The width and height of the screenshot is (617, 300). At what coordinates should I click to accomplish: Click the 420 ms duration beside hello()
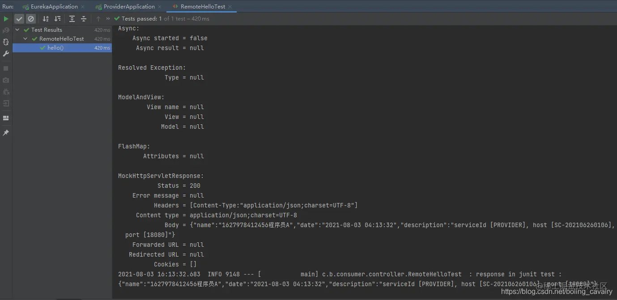102,48
